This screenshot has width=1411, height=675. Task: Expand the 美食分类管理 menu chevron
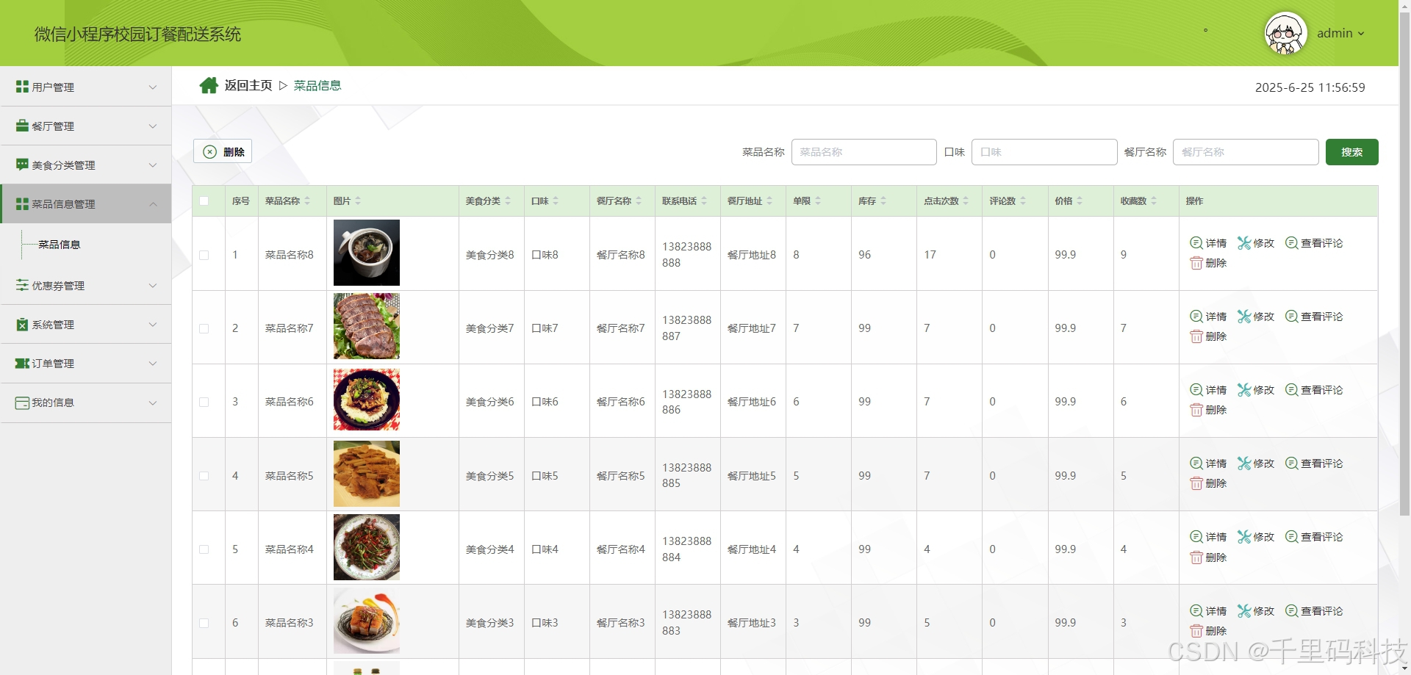click(153, 165)
